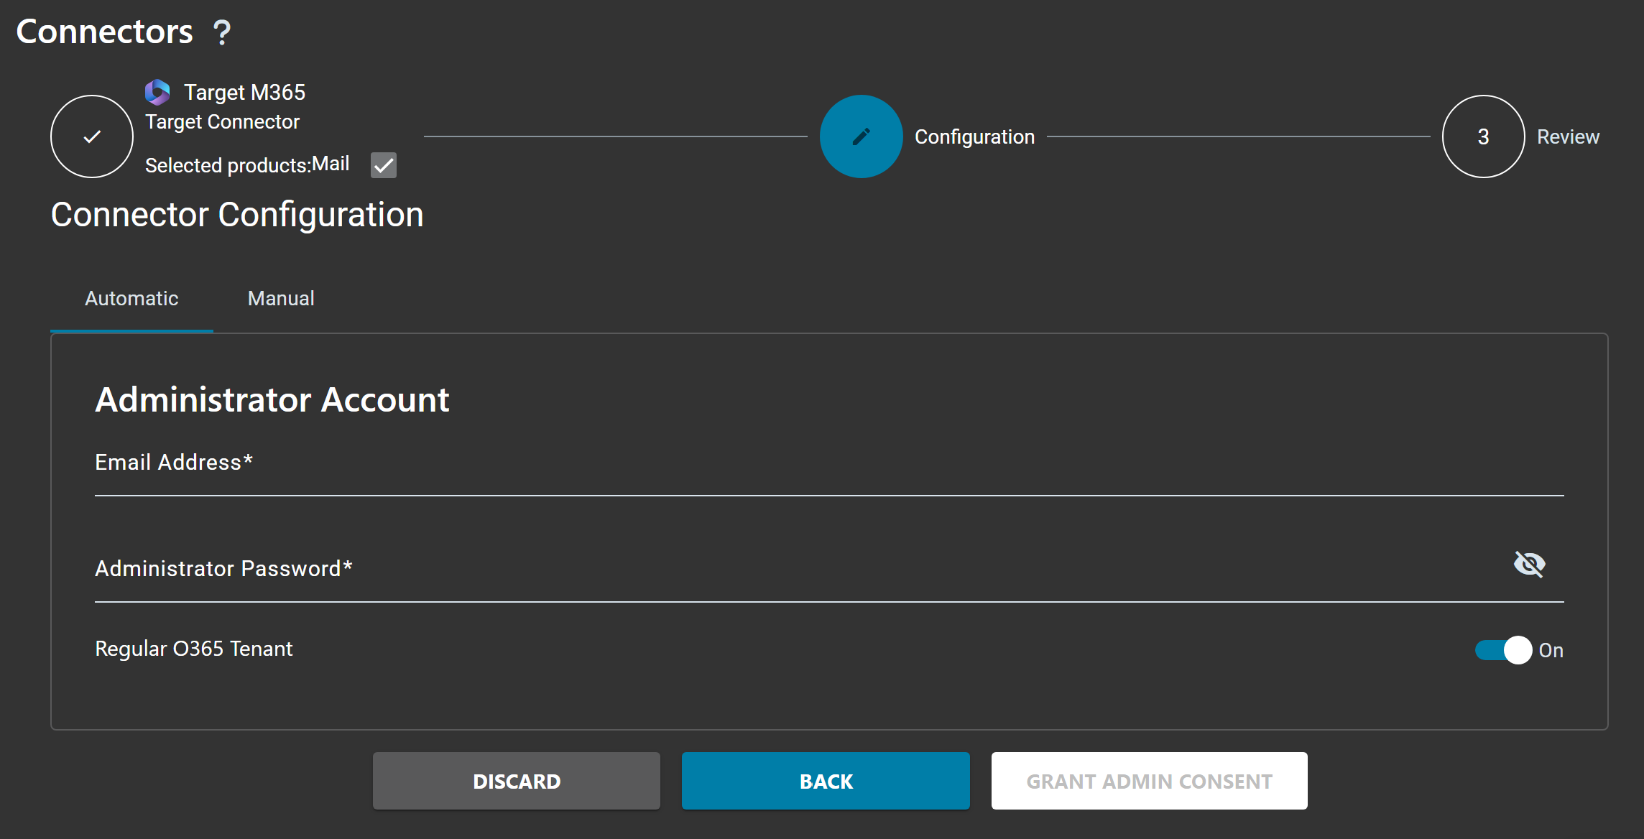Click the completed checkmark step indicator

pyautogui.click(x=91, y=136)
